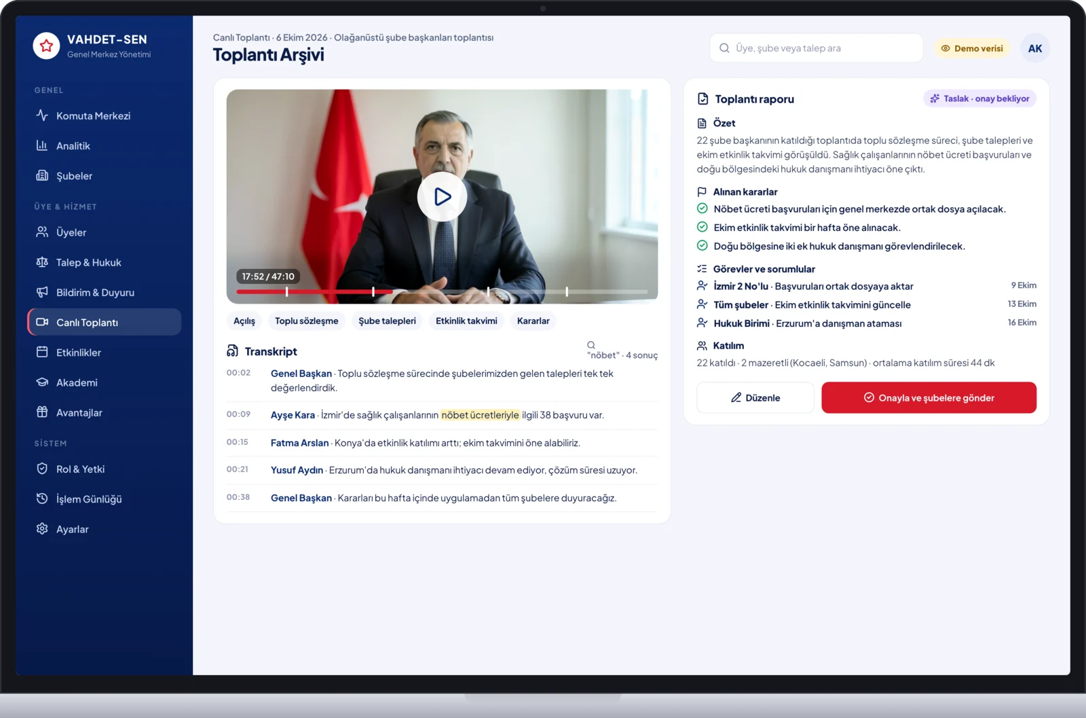The height and width of the screenshot is (718, 1086).
Task: Jump to the last chapter marker on timeline
Action: coord(567,291)
